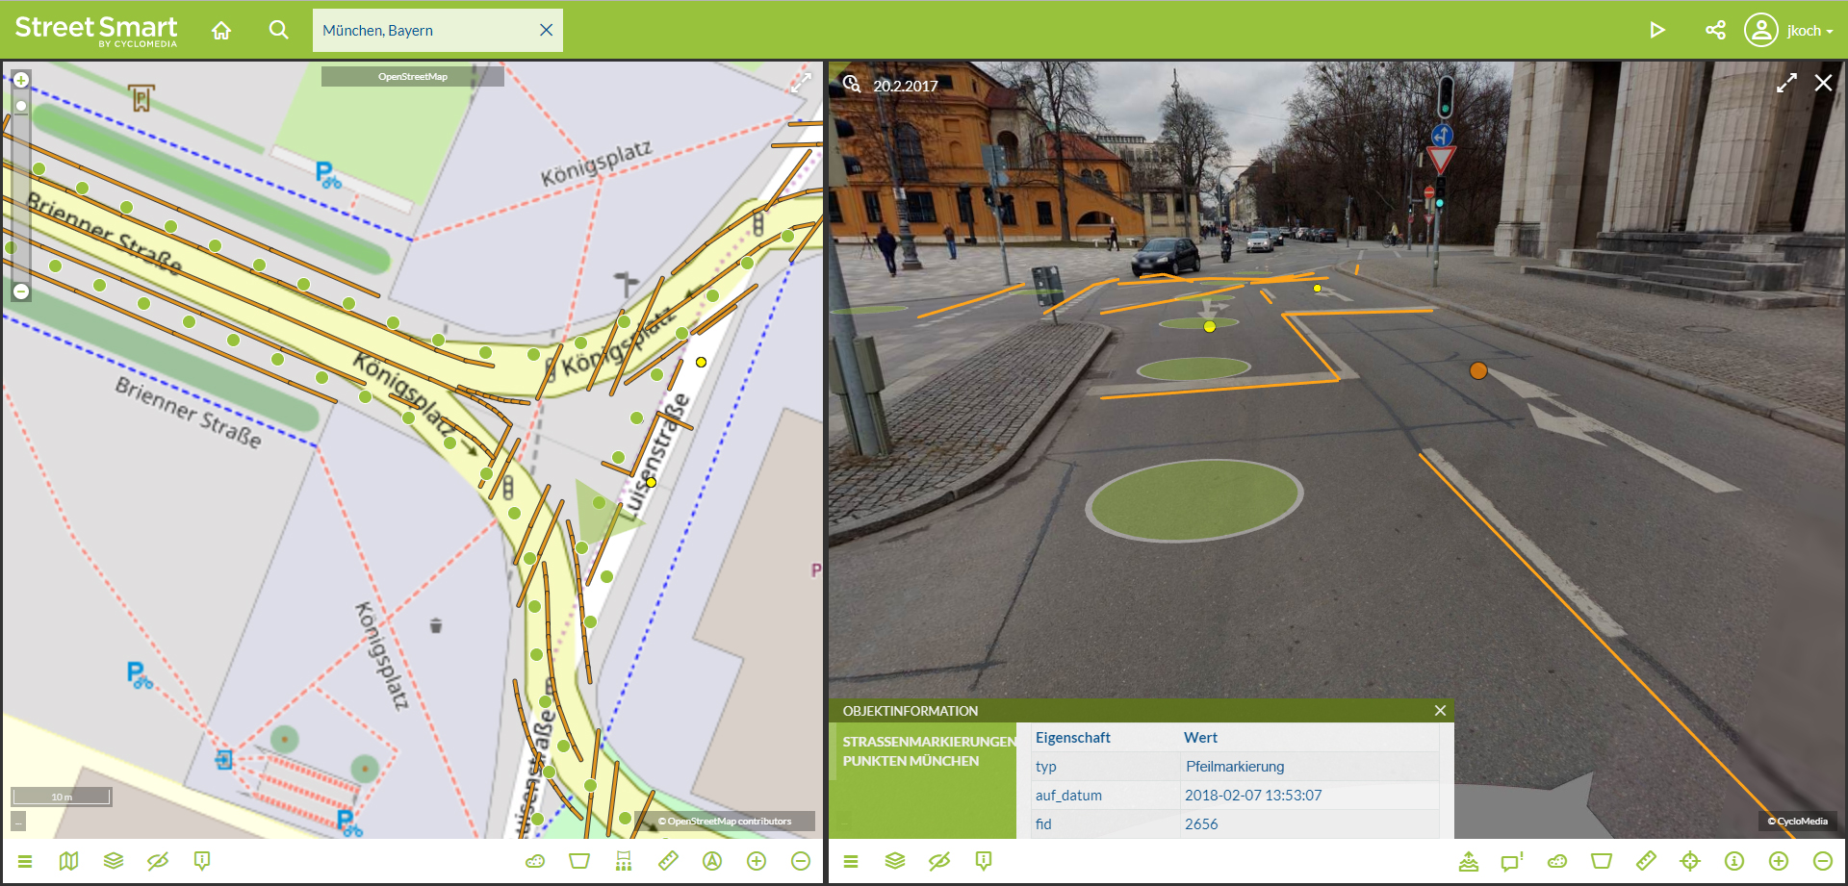Click the map north arrow compass
The width and height of the screenshot is (1848, 886).
pyautogui.click(x=712, y=861)
